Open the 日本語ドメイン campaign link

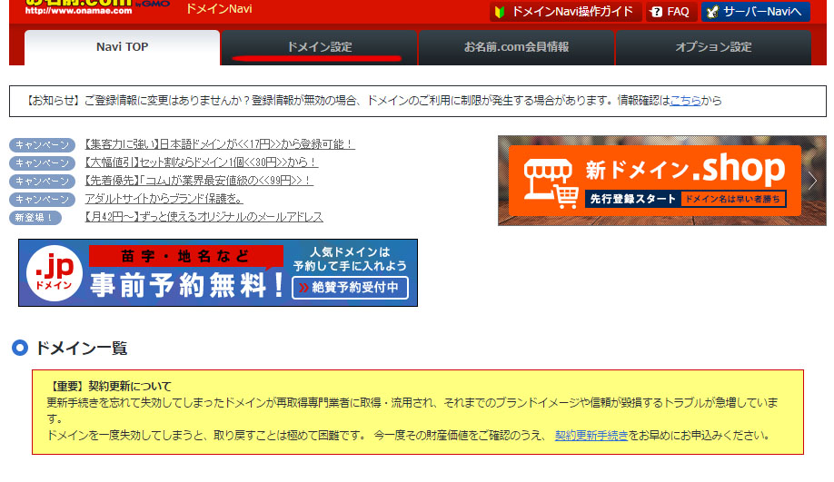pos(219,144)
